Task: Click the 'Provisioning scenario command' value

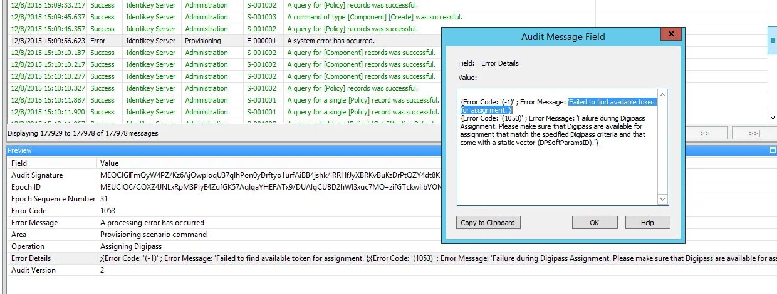Action: click(x=154, y=235)
